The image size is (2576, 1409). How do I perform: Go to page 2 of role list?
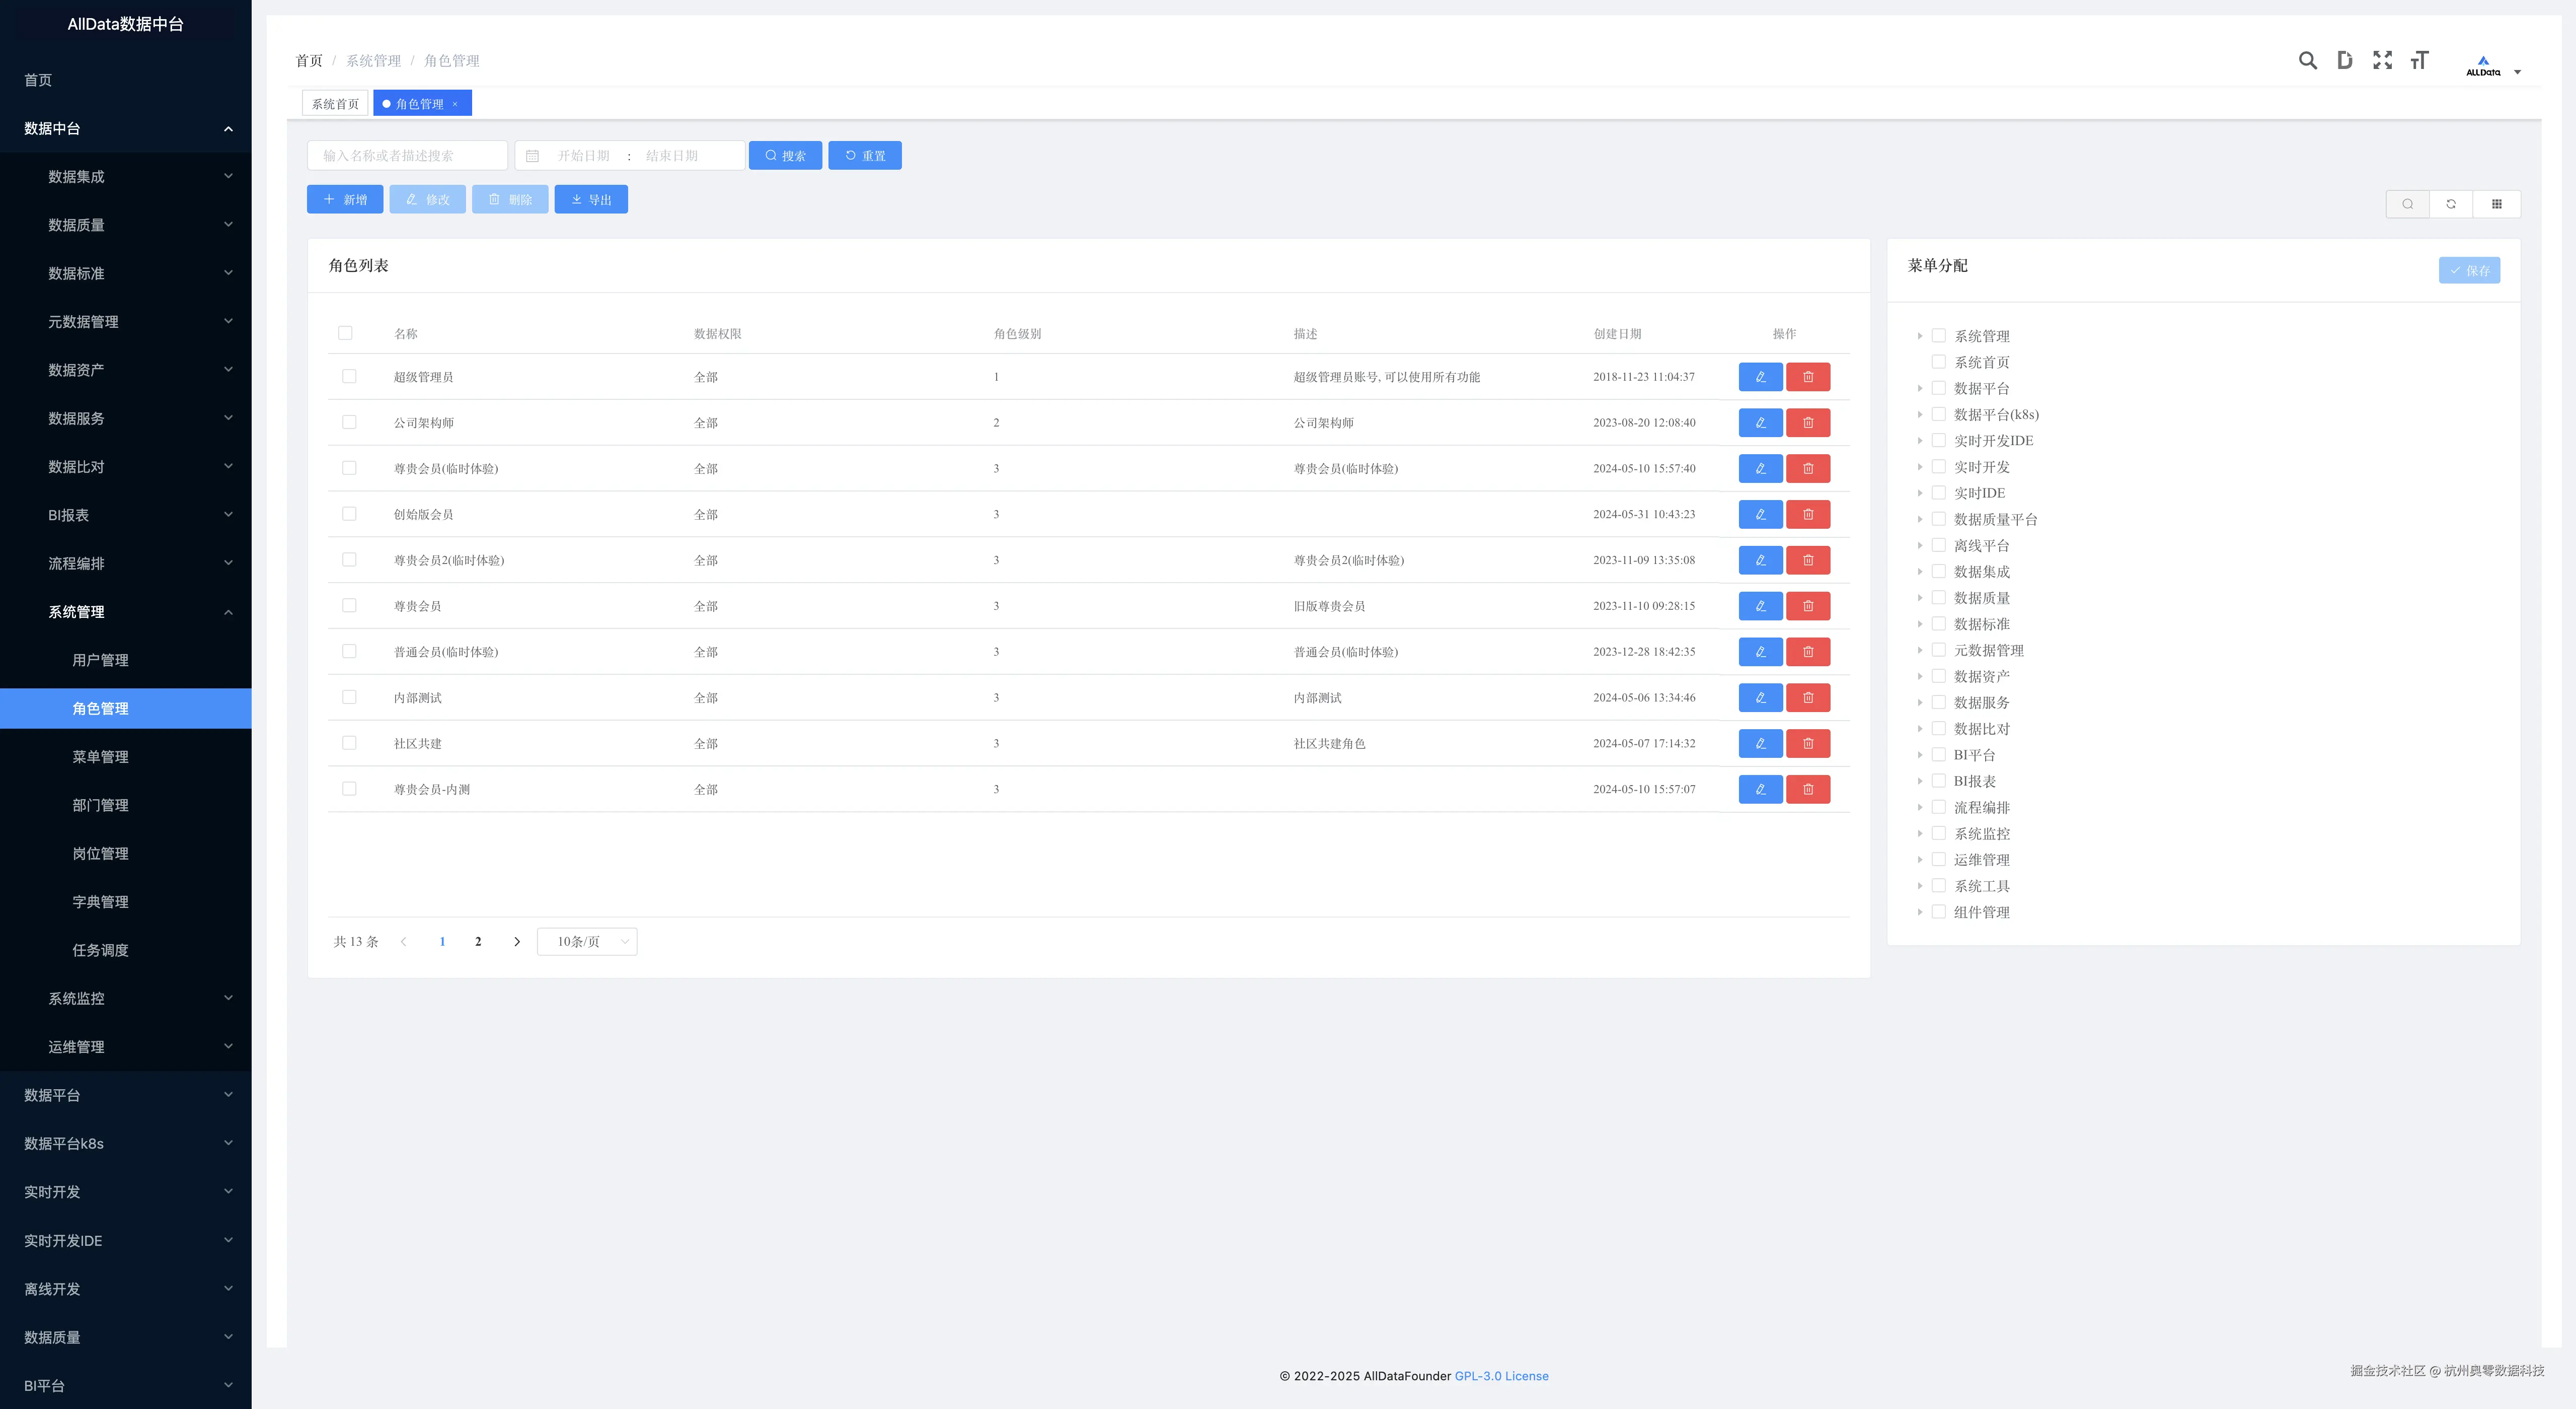pyautogui.click(x=478, y=942)
